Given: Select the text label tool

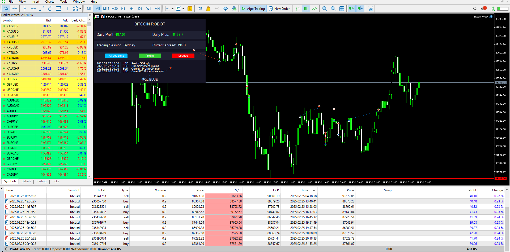Looking at the screenshot, I should coord(67,9).
